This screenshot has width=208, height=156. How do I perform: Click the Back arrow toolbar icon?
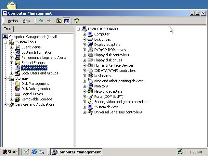tap(41, 21)
